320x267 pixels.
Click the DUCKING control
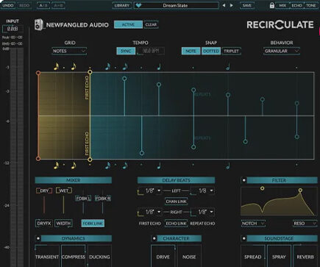tap(99, 257)
